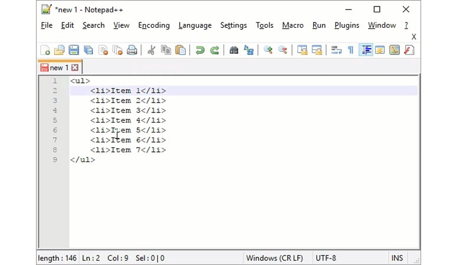Open the document map icon

point(395,50)
